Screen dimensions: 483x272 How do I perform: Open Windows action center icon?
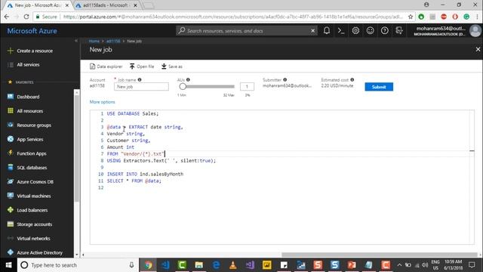coord(472,265)
